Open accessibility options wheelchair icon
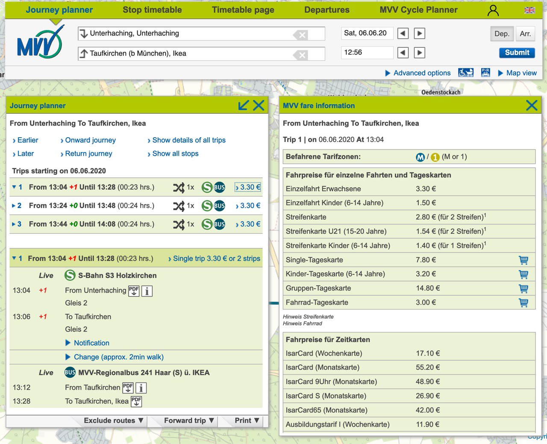This screenshot has height=444, width=547. coord(466,73)
